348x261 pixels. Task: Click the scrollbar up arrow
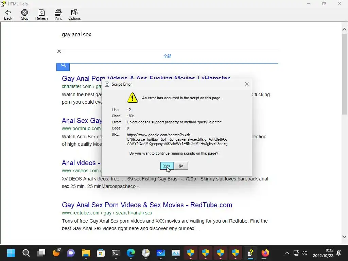coord(345,30)
